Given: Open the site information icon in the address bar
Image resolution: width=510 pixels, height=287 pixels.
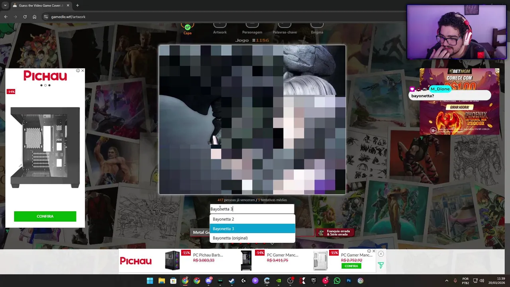Looking at the screenshot, I should click(46, 17).
